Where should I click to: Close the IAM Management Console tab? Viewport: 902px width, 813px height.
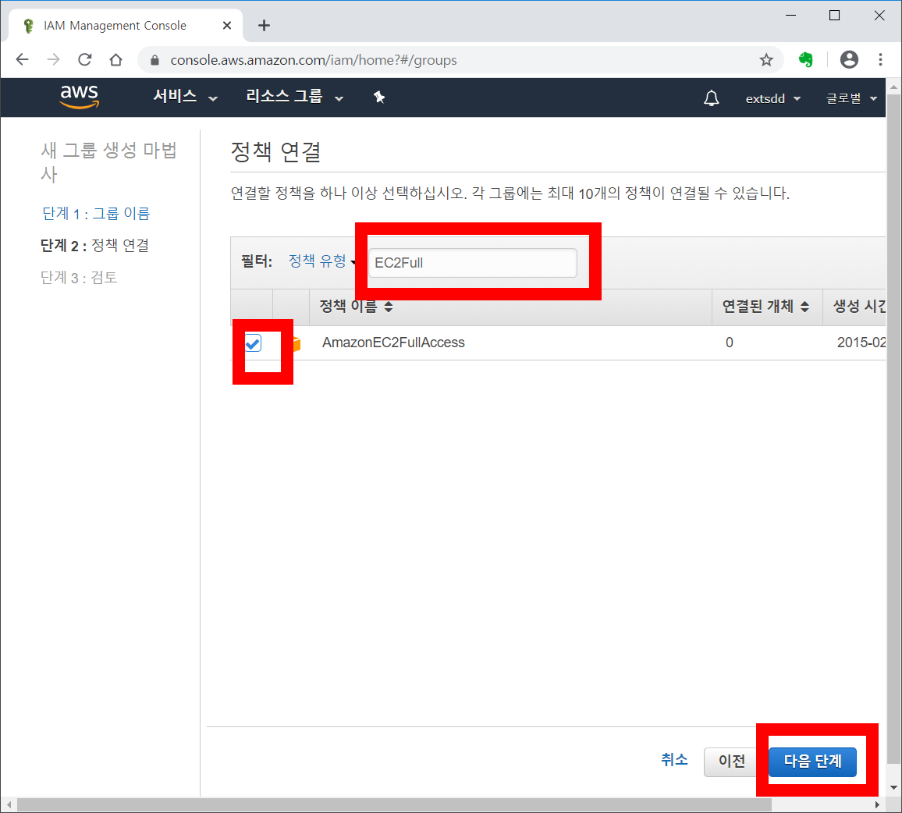[x=226, y=25]
